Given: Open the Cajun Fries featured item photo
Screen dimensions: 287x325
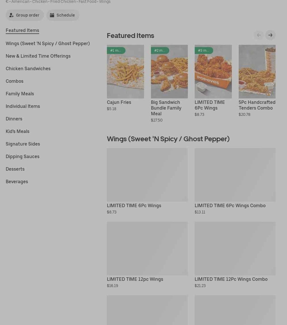Looking at the screenshot, I should point(125,72).
